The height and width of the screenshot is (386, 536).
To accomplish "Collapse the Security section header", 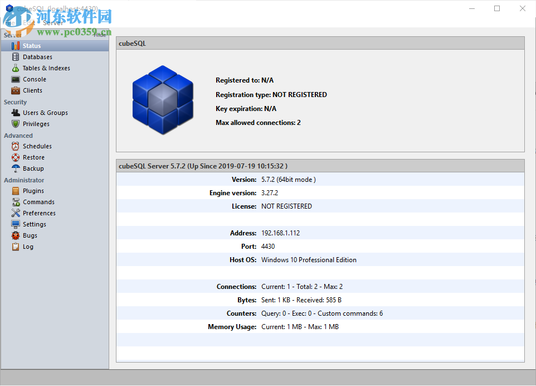I will point(15,102).
